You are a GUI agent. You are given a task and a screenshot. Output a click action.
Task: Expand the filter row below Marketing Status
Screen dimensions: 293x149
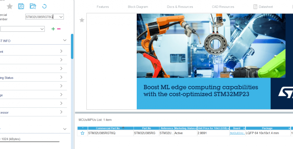[61, 86]
